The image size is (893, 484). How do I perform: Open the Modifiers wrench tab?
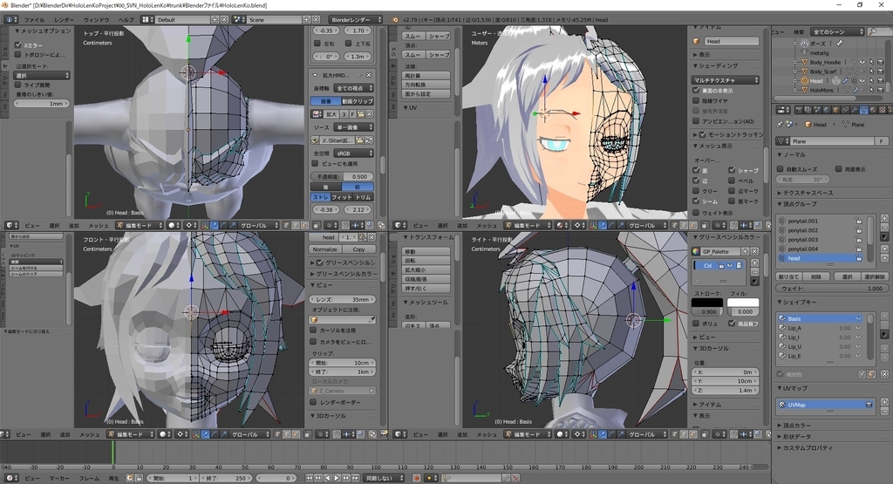click(854, 109)
